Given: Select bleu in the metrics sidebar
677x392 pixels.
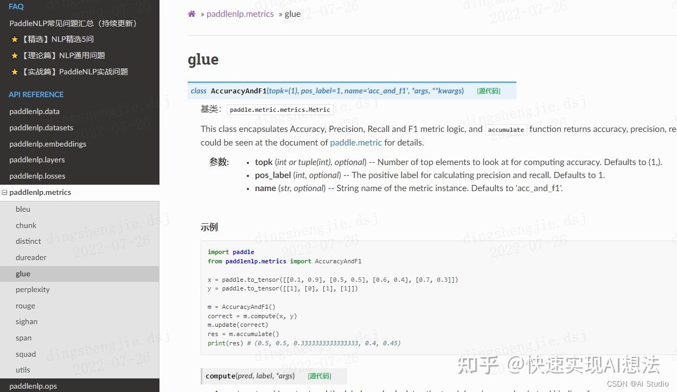Looking at the screenshot, I should point(23,209).
